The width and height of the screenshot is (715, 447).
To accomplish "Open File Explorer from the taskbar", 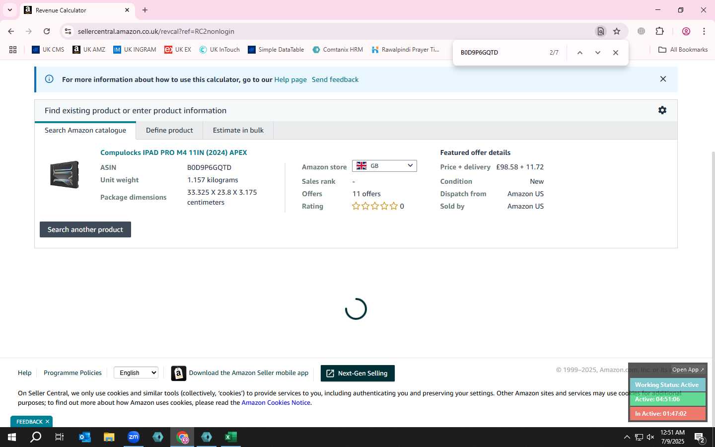I will tap(109, 437).
